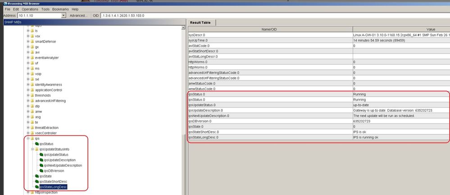Viewport: 450px width, 195px height.
Task: Click the ipsUpdateStatus leaf icon
Action: [x=42, y=155]
